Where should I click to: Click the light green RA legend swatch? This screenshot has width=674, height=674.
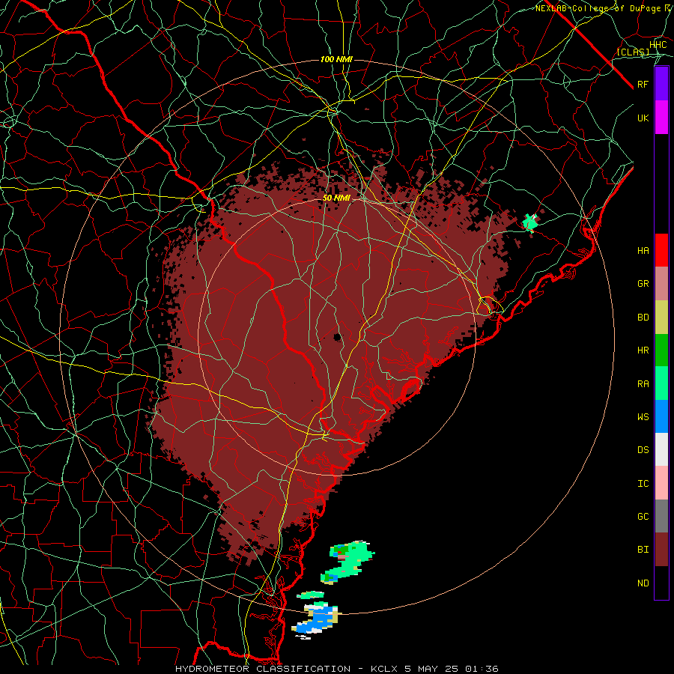[661, 383]
